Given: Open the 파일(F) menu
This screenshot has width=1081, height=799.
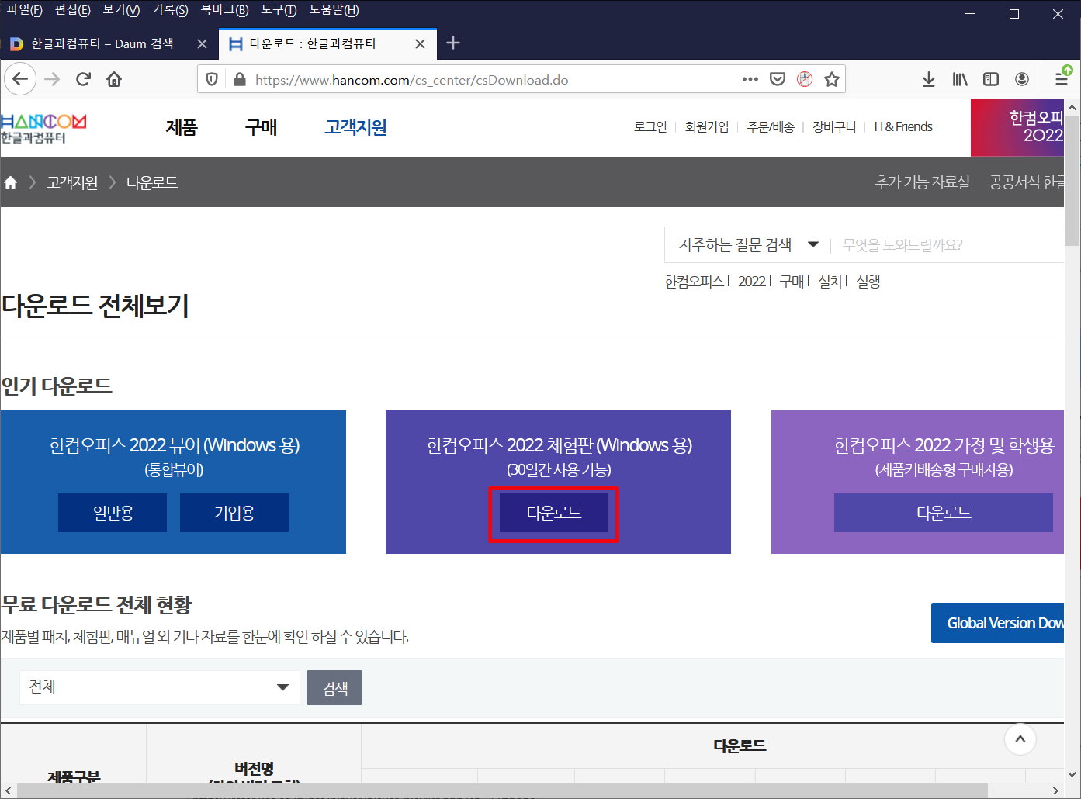Looking at the screenshot, I should click(24, 10).
